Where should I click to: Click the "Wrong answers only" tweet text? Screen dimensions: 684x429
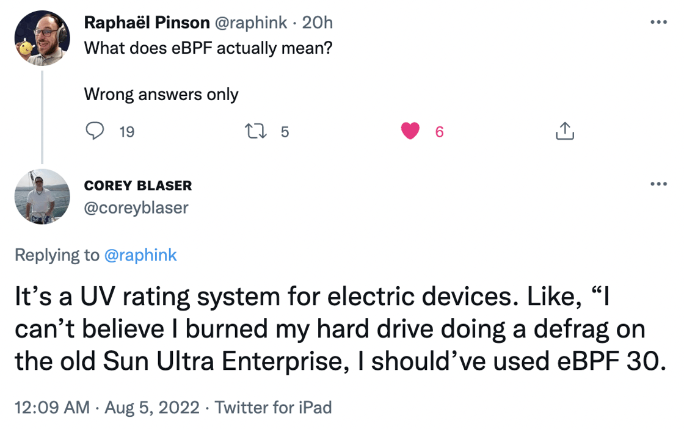click(161, 95)
